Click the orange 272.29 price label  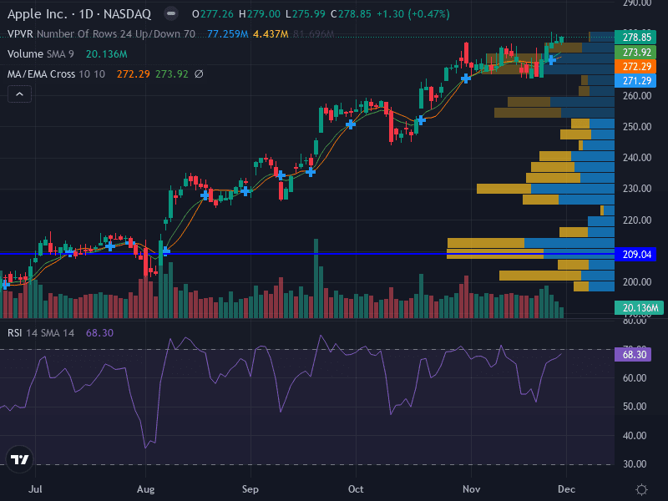click(x=636, y=67)
